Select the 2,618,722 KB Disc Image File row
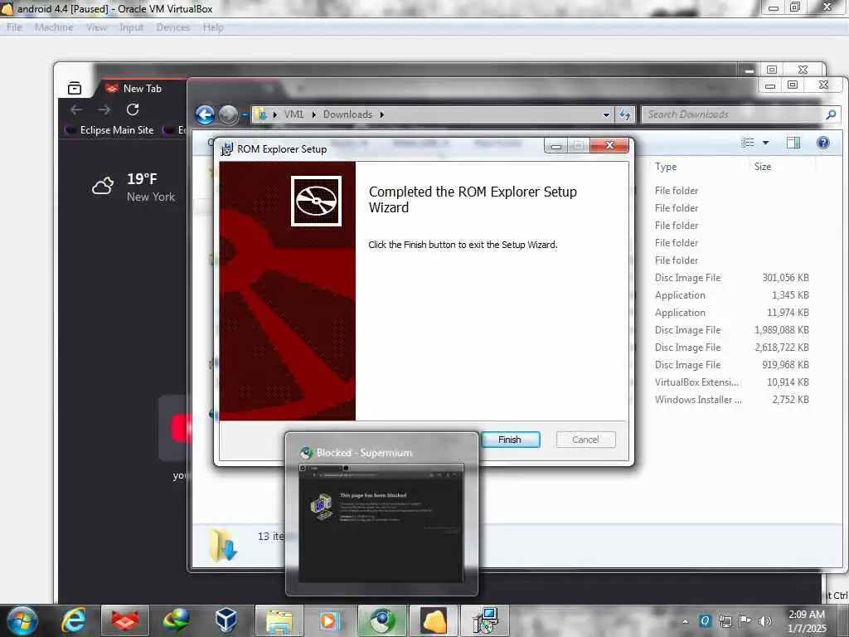The height and width of the screenshot is (637, 849). (x=731, y=348)
